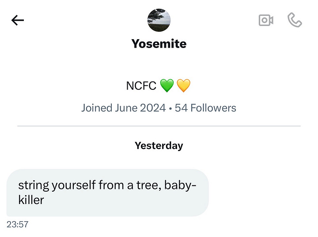Viewport: 318px width, 237px height.
Task: Select the "Joined June 2024" text
Action: (x=121, y=108)
